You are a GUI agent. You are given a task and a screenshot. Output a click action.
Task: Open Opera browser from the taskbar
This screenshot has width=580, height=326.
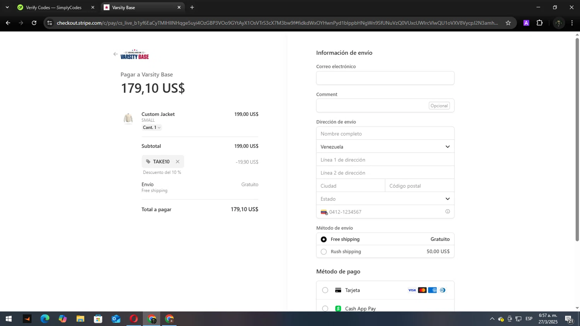click(134, 319)
